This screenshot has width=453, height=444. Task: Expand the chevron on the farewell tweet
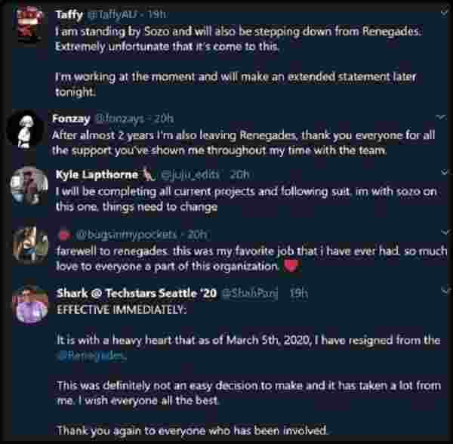445,233
